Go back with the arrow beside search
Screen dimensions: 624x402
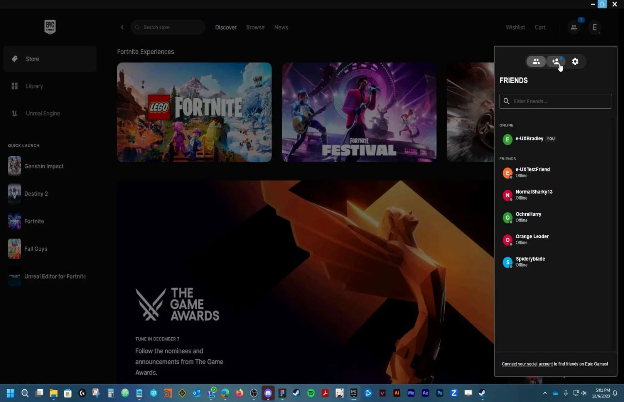(122, 27)
